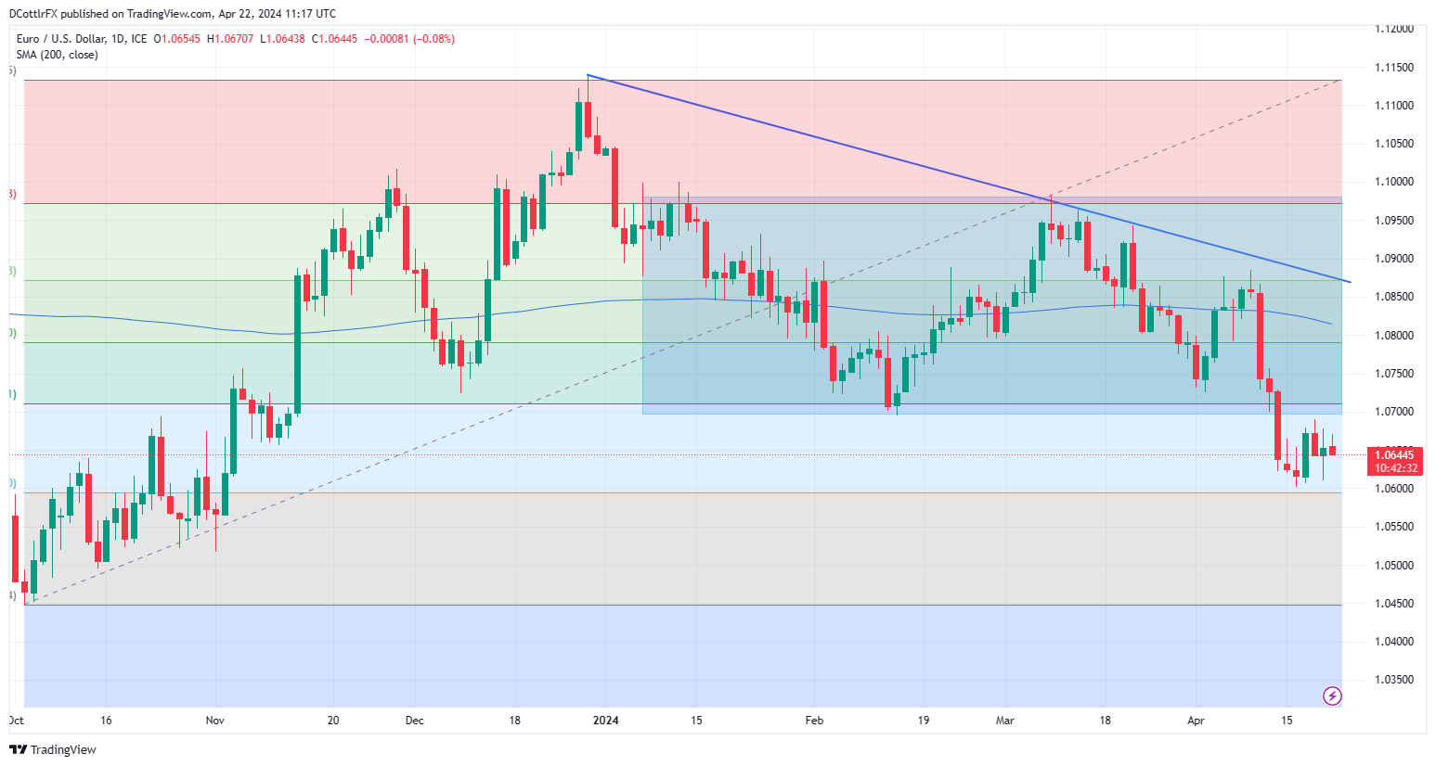Viewport: 1436px width, 766px height.
Task: Click the 1.12000 price axis label
Action: (1394, 29)
